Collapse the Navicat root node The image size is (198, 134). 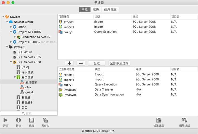[x=3, y=16]
